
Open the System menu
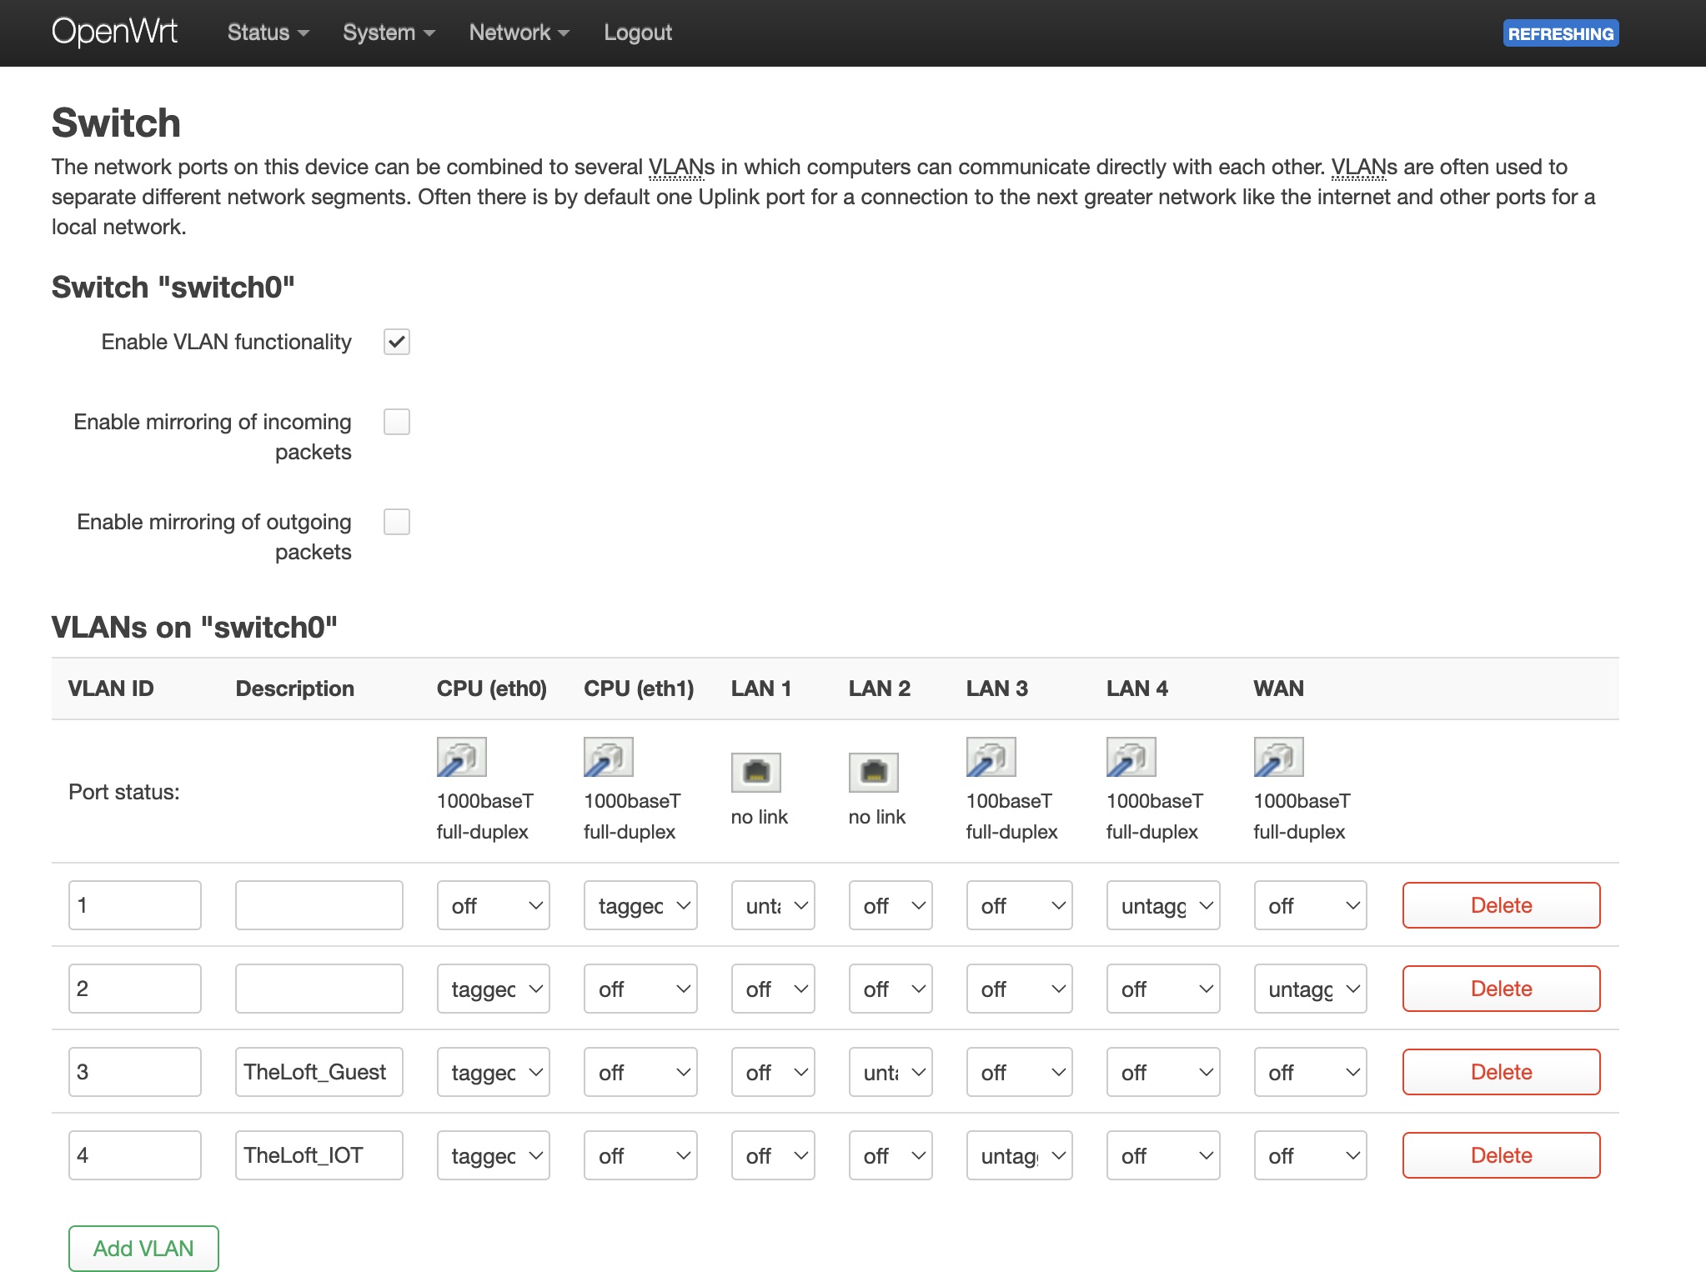(x=389, y=33)
